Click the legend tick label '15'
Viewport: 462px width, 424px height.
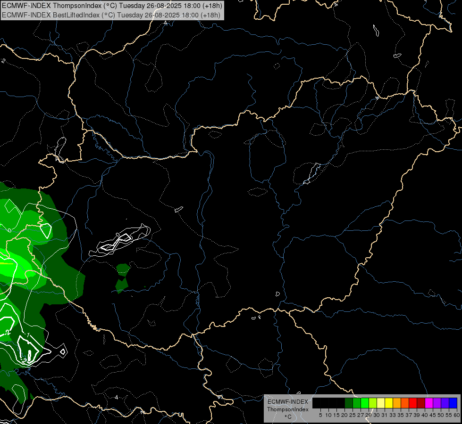[x=336, y=415]
